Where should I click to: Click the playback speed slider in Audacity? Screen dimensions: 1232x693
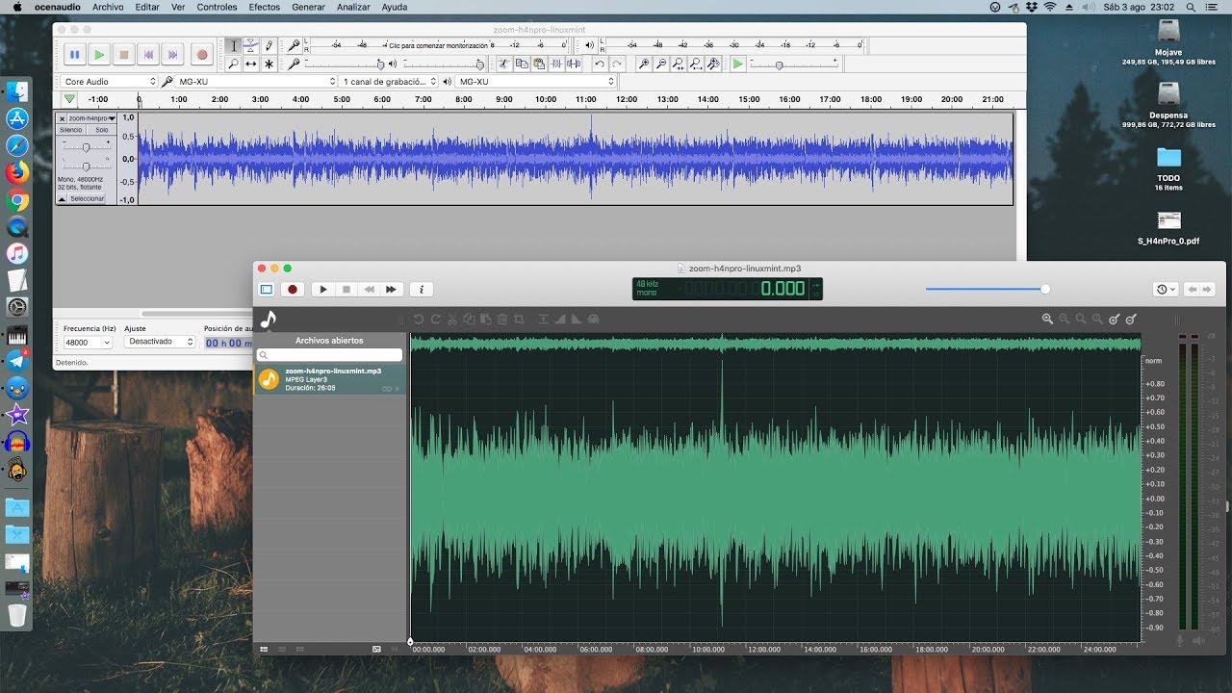coord(793,64)
